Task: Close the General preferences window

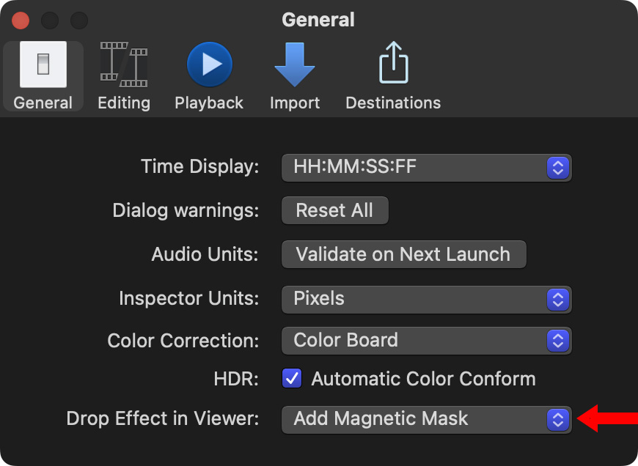Action: pyautogui.click(x=21, y=20)
